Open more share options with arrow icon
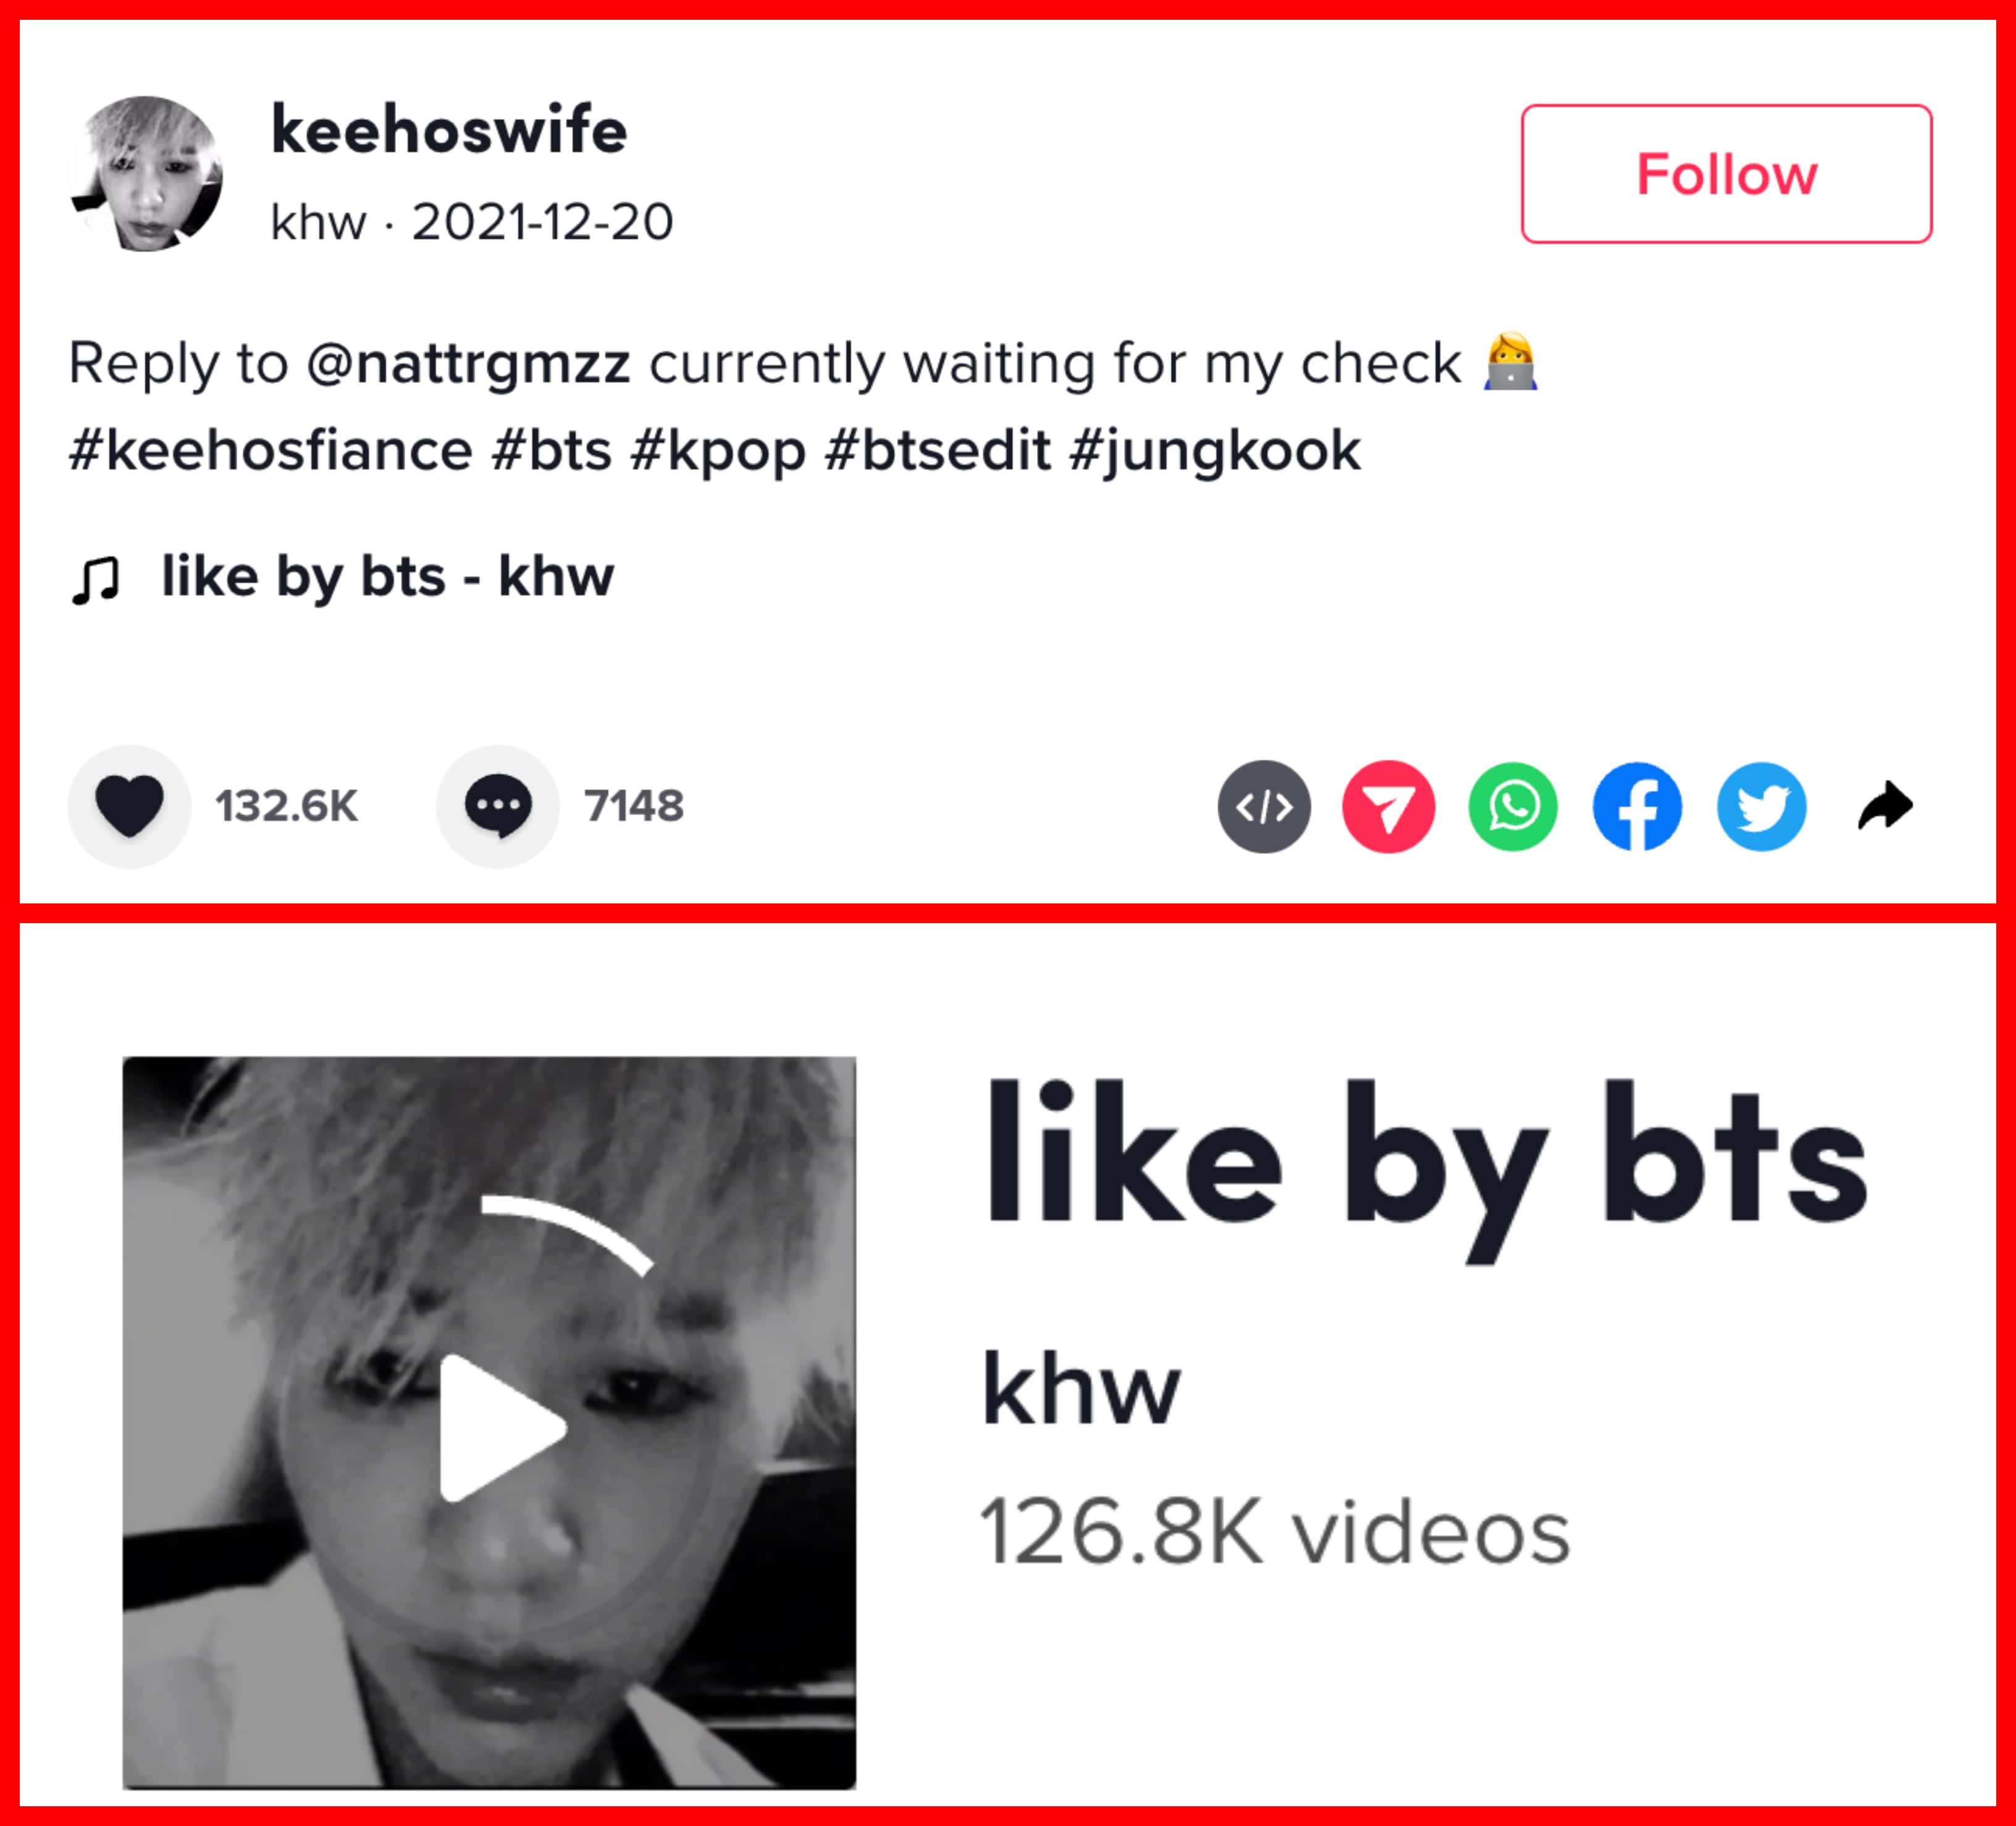 pos(1886,805)
